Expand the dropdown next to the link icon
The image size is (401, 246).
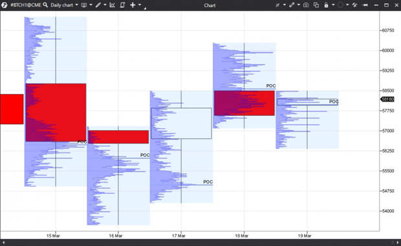click(298, 5)
